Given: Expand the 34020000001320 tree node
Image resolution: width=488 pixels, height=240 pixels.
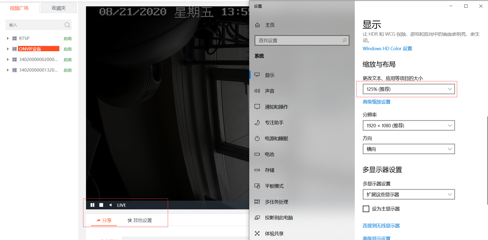Looking at the screenshot, I should click(x=8, y=70).
